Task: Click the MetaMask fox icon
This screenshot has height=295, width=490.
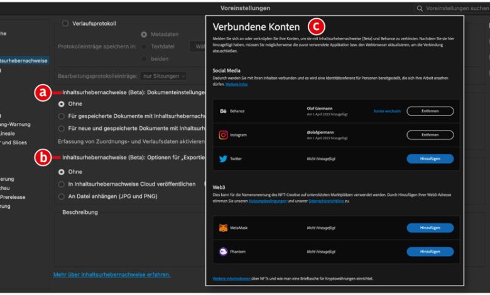Action: pyautogui.click(x=223, y=228)
